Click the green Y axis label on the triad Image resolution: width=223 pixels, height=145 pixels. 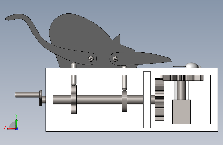[x=16, y=116]
